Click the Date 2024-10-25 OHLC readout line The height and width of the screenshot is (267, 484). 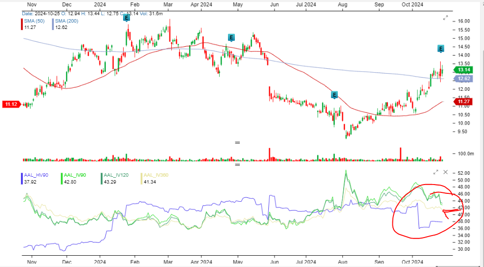[x=92, y=14]
